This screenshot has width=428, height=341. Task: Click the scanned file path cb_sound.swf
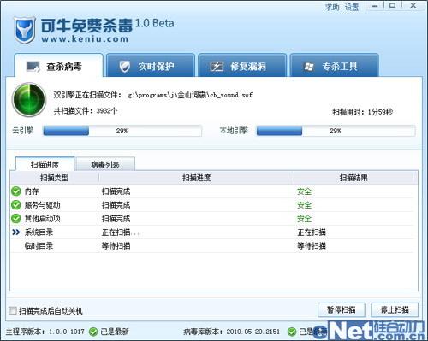point(190,95)
